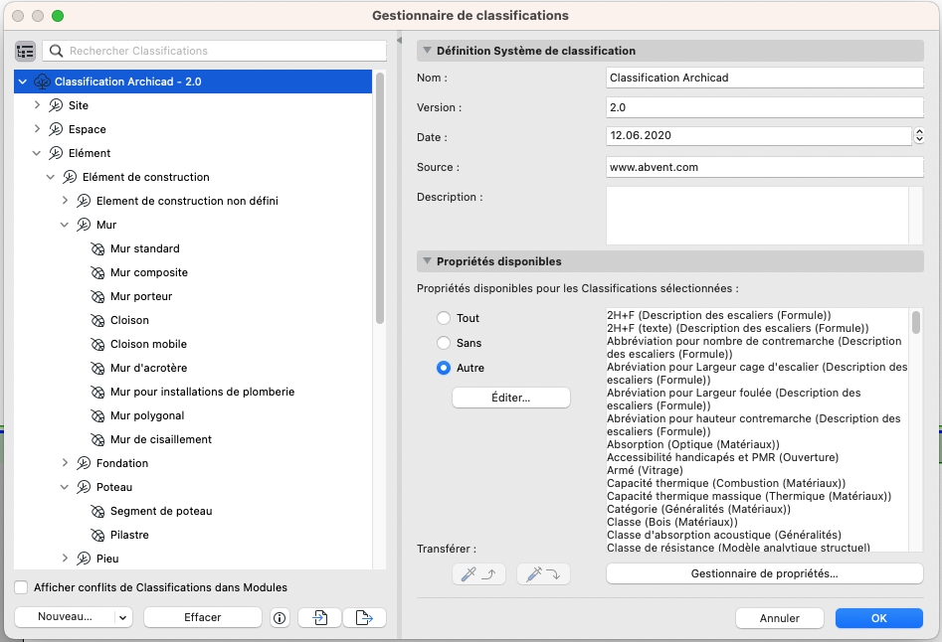942x642 pixels.
Task: Click the Effacer button
Action: [203, 617]
